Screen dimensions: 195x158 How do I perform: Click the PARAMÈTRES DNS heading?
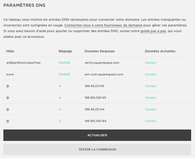[x=24, y=5]
